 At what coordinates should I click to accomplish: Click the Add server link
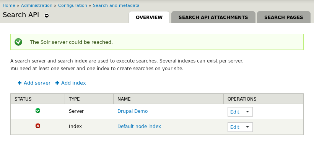click(37, 83)
